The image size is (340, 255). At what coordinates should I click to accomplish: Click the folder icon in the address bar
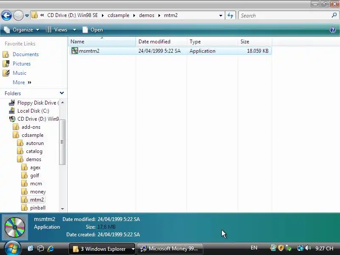click(x=35, y=15)
